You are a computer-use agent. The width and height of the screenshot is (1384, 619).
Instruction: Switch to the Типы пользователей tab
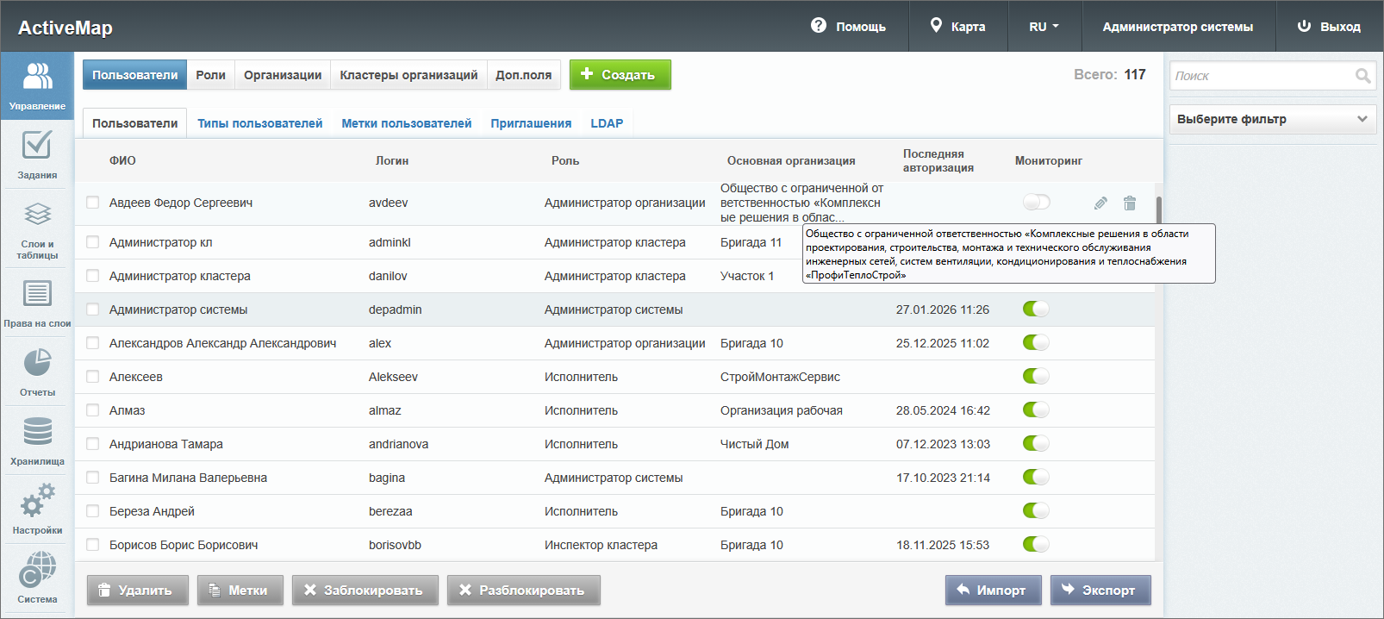[259, 123]
